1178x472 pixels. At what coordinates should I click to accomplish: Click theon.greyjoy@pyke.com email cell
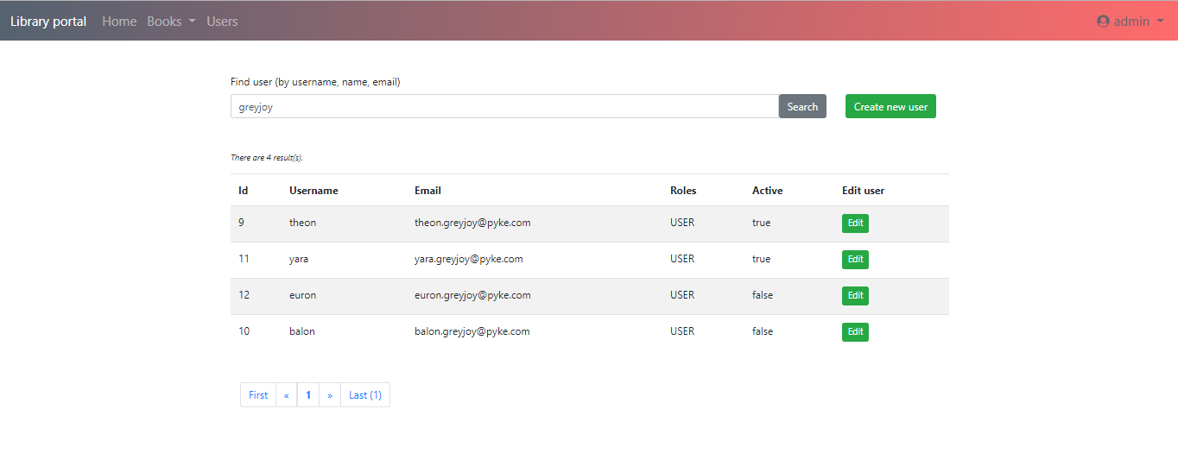coord(472,223)
